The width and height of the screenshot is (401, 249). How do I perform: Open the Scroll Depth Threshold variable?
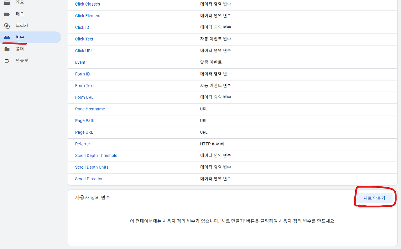96,155
